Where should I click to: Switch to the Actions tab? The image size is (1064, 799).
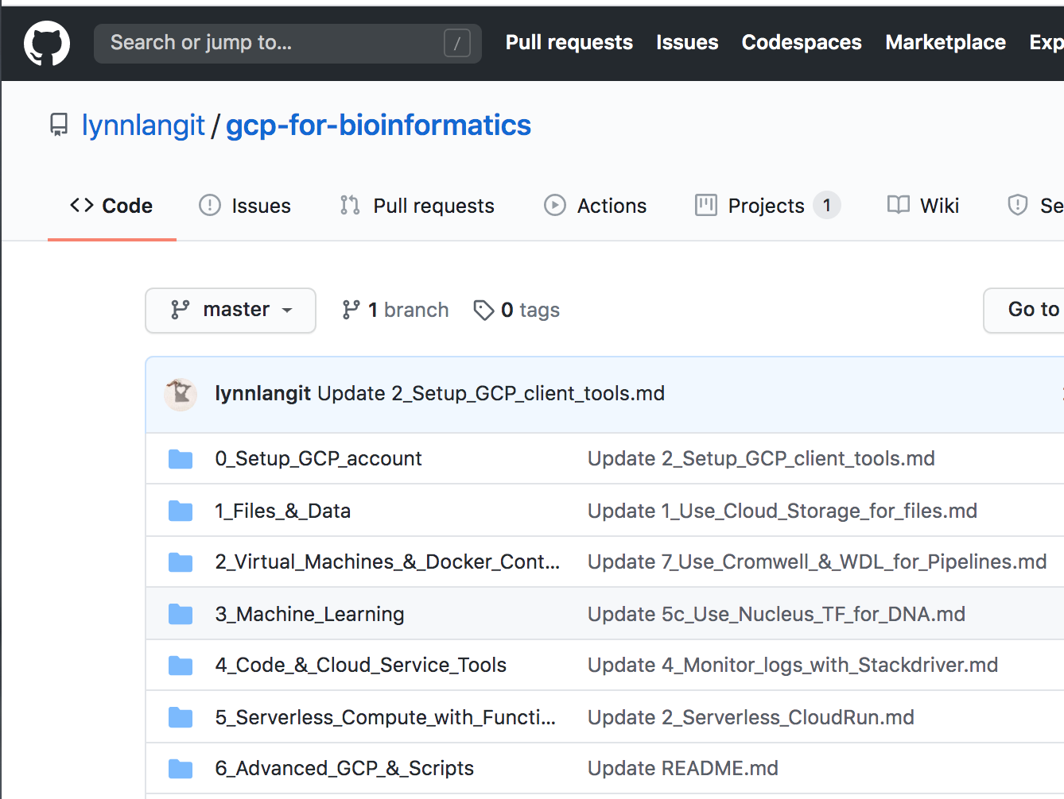[596, 206]
